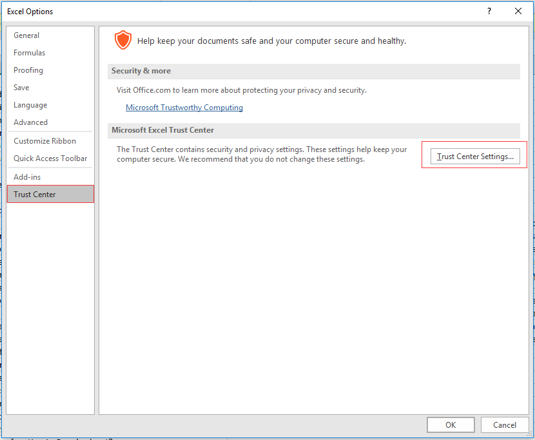Open help with the question mark icon
The width and height of the screenshot is (535, 440).
489,11
